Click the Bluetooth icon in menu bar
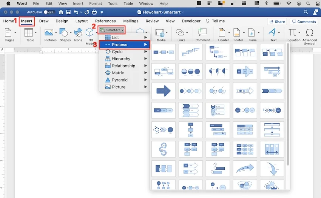The width and height of the screenshot is (321, 198). pos(266,3)
